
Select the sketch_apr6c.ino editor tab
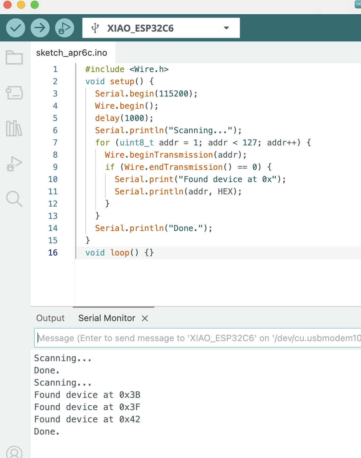(72, 52)
